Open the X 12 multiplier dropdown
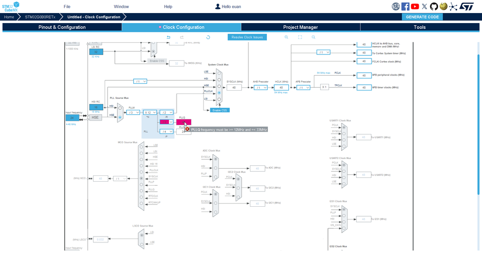 [x=150, y=112]
